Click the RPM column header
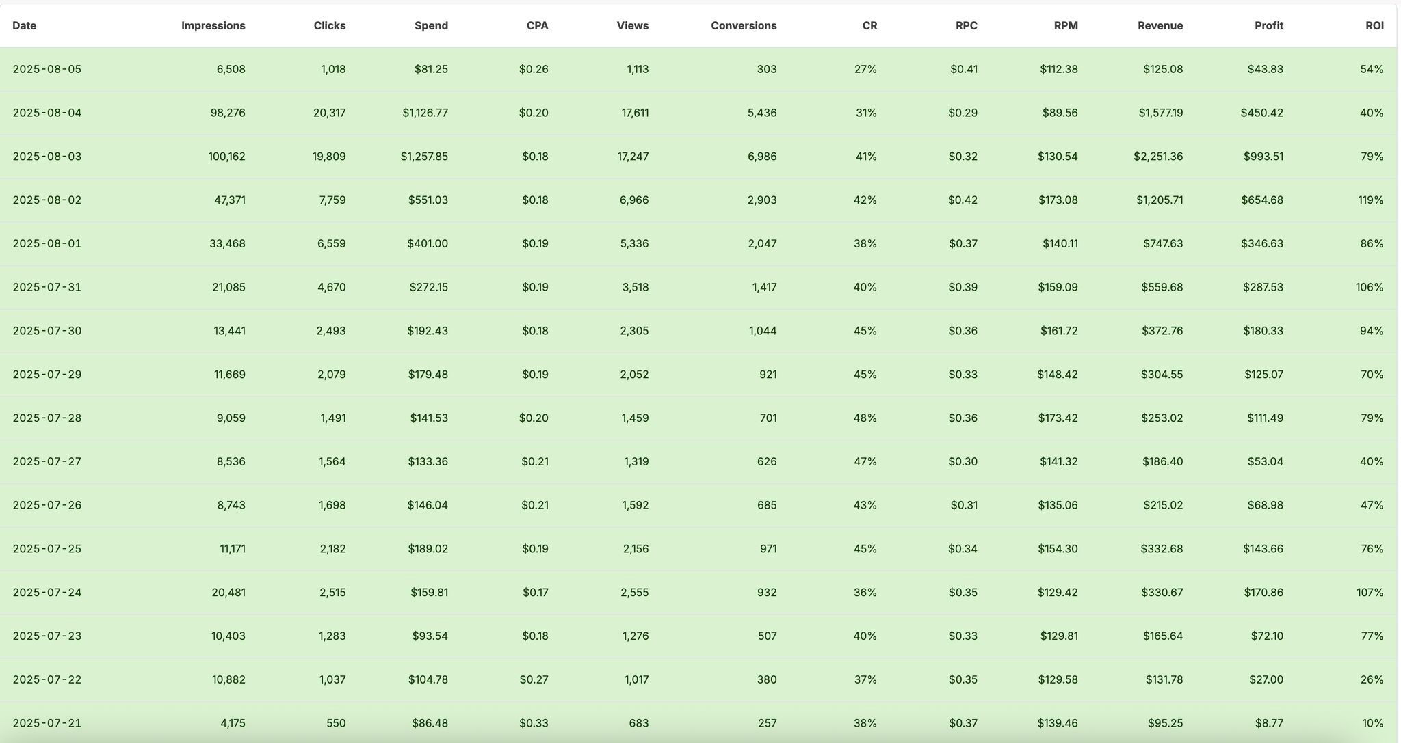Viewport: 1401px width, 743px height. click(1066, 26)
